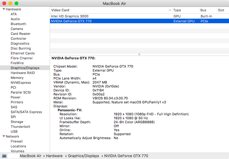Select SAS in the sidebar
Screen dimensions: 229x159
[x=14, y=107]
